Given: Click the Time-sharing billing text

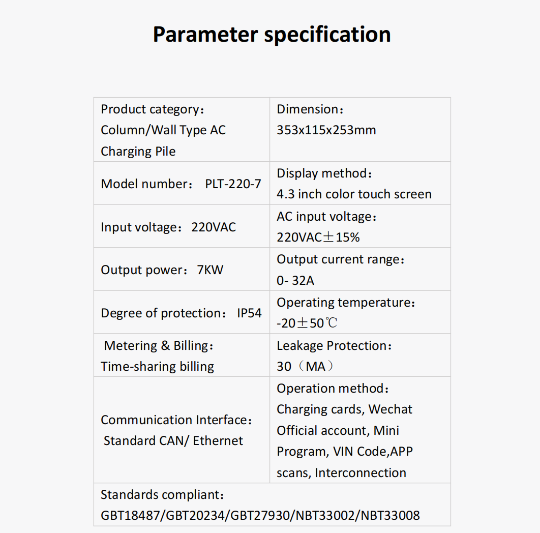Looking at the screenshot, I should [158, 367].
